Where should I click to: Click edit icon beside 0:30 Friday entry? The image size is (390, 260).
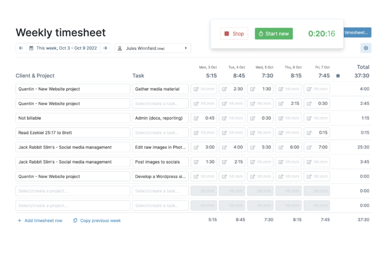(309, 104)
